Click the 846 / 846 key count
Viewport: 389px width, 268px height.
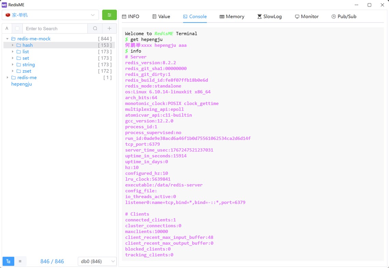[52, 261]
